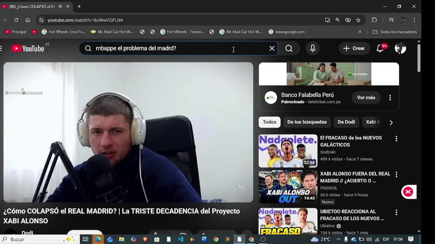Image resolution: width=435 pixels, height=244 pixels.
Task: Close the YouTube browser tab
Action: click(68, 6)
